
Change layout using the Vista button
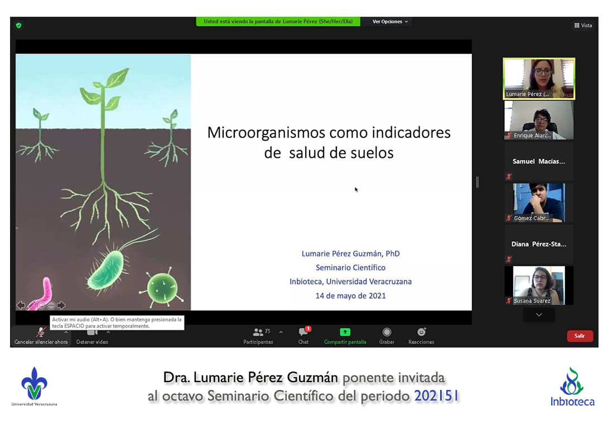click(583, 25)
